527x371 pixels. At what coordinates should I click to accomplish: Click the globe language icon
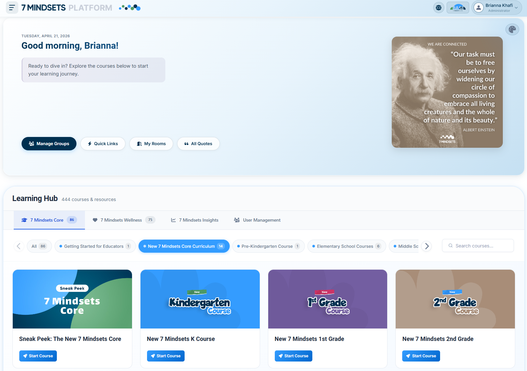coord(438,8)
